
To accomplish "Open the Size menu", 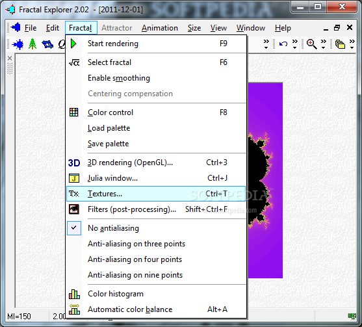I will 194,28.
